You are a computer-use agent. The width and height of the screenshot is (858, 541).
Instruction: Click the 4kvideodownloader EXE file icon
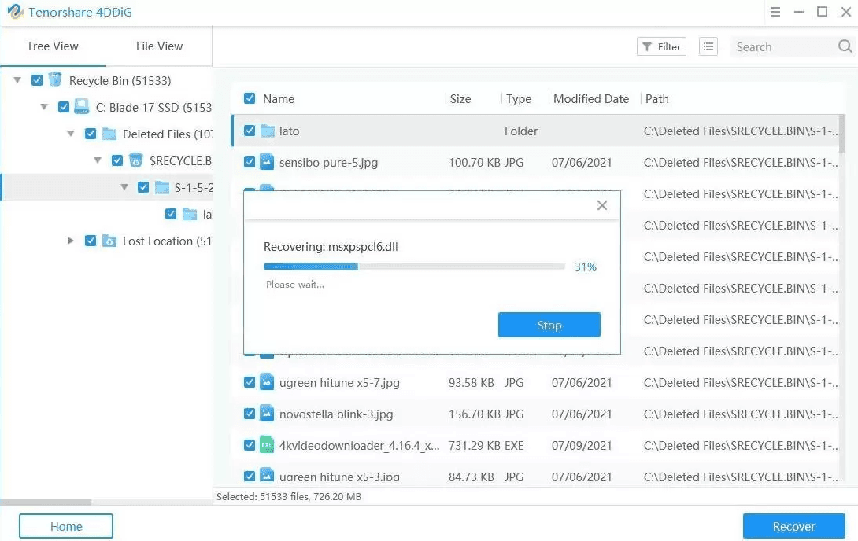(267, 445)
